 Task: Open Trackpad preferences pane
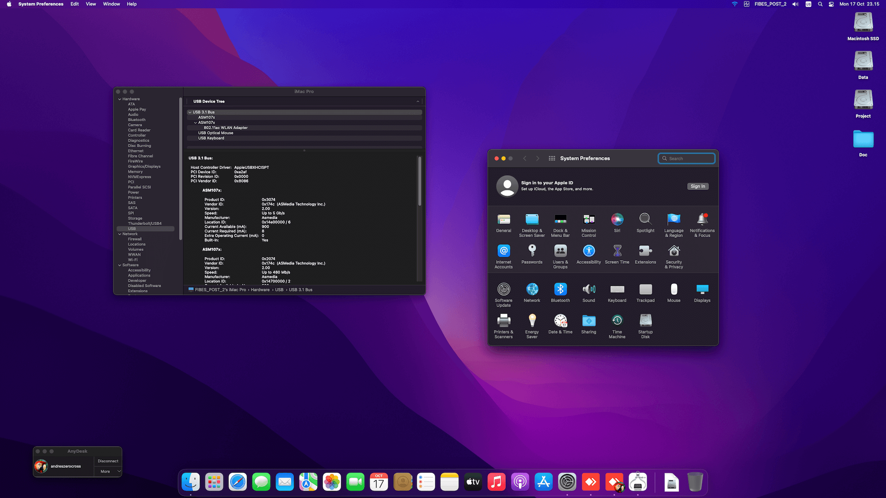[x=645, y=293]
